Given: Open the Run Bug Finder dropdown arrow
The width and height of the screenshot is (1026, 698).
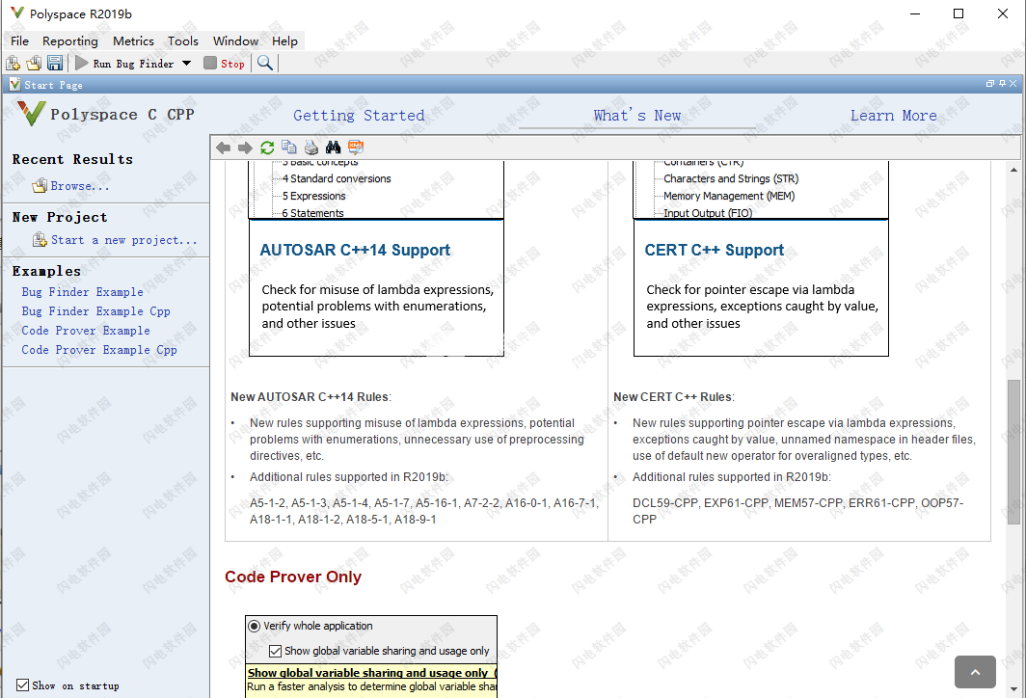Looking at the screenshot, I should point(186,64).
